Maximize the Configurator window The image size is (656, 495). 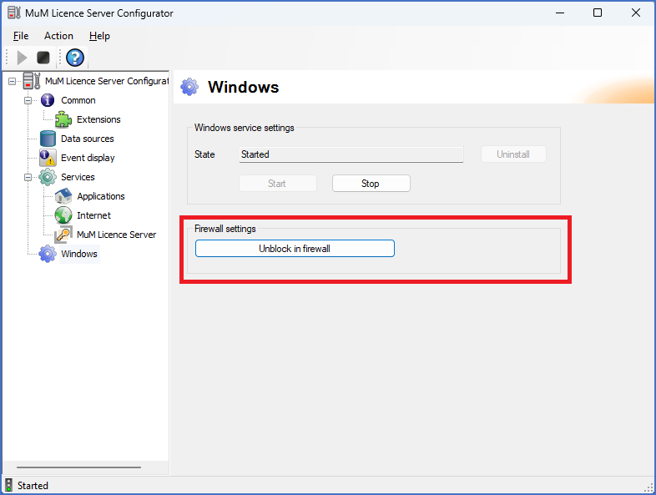pos(598,13)
